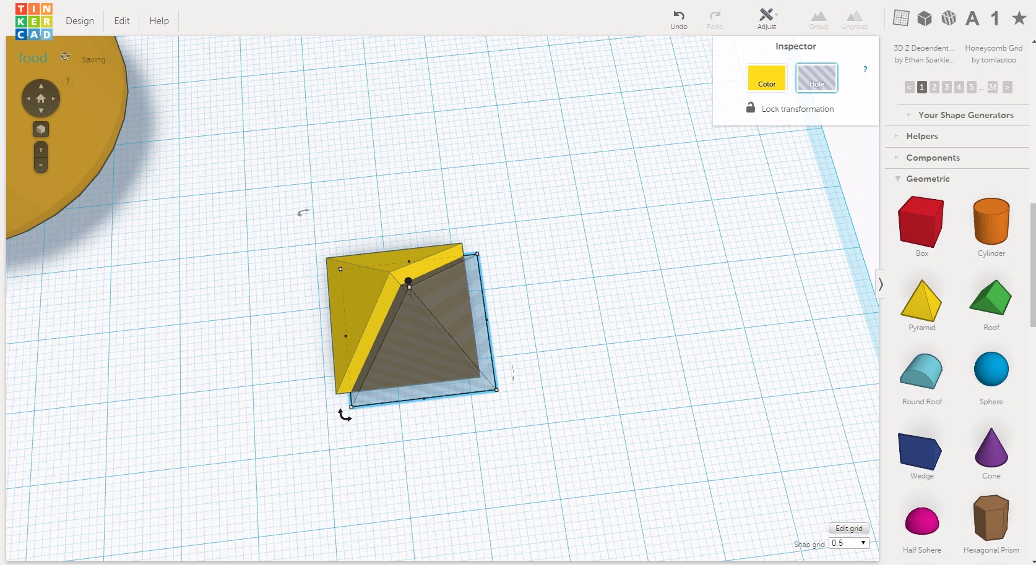
Task: Select the green Roof shape
Action: [991, 298]
